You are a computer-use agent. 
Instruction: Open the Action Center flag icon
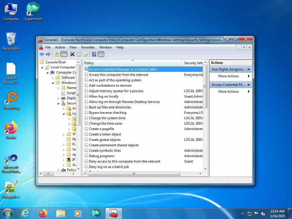tap(256, 214)
